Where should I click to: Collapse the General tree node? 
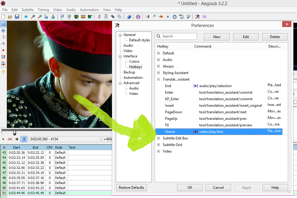coord(120,35)
